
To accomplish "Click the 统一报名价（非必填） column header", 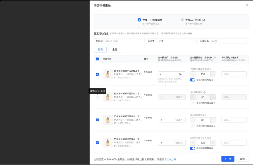I will 168,58.
